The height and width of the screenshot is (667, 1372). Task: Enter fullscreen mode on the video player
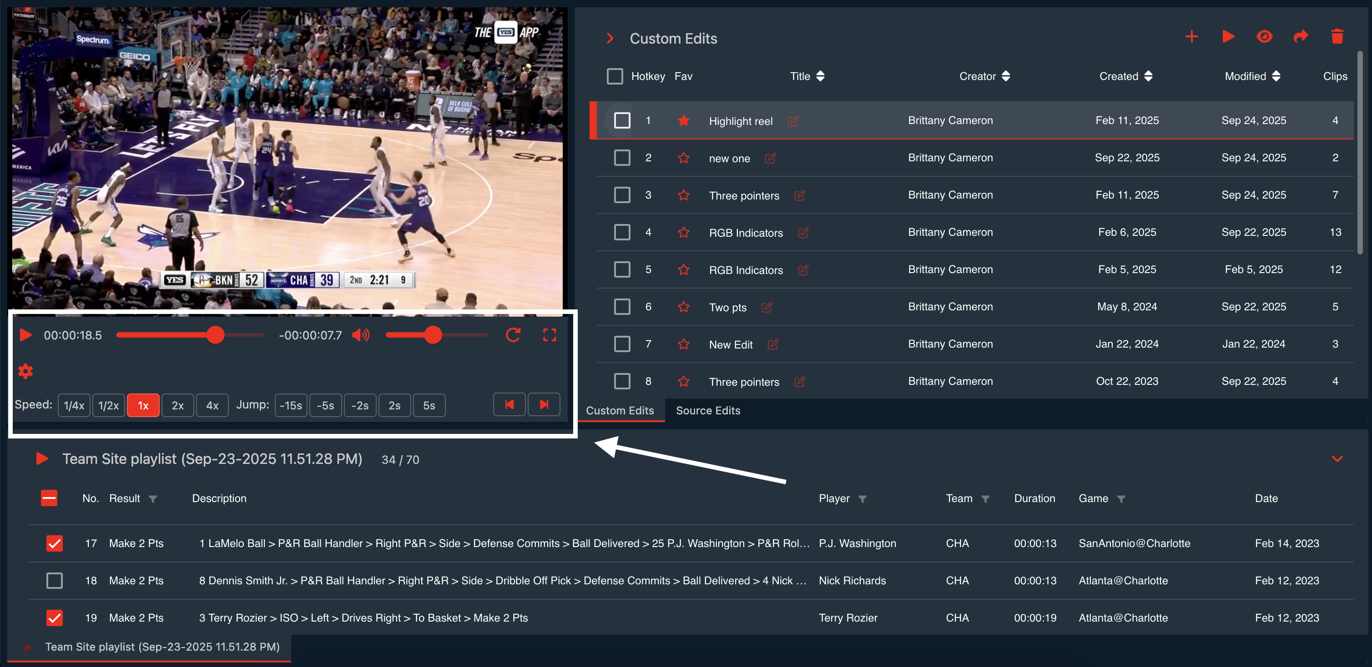549,335
